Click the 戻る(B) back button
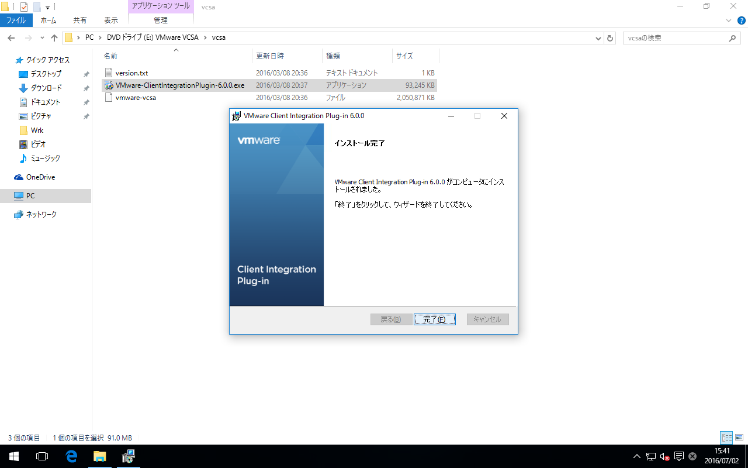748x468 pixels. point(391,319)
